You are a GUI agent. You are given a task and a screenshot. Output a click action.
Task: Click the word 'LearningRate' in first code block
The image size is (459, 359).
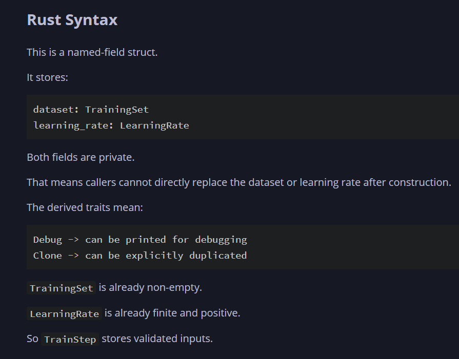coord(154,125)
